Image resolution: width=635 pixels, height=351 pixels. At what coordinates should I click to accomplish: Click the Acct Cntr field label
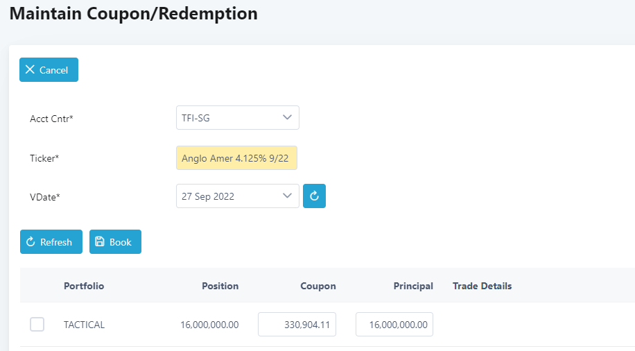pos(51,119)
